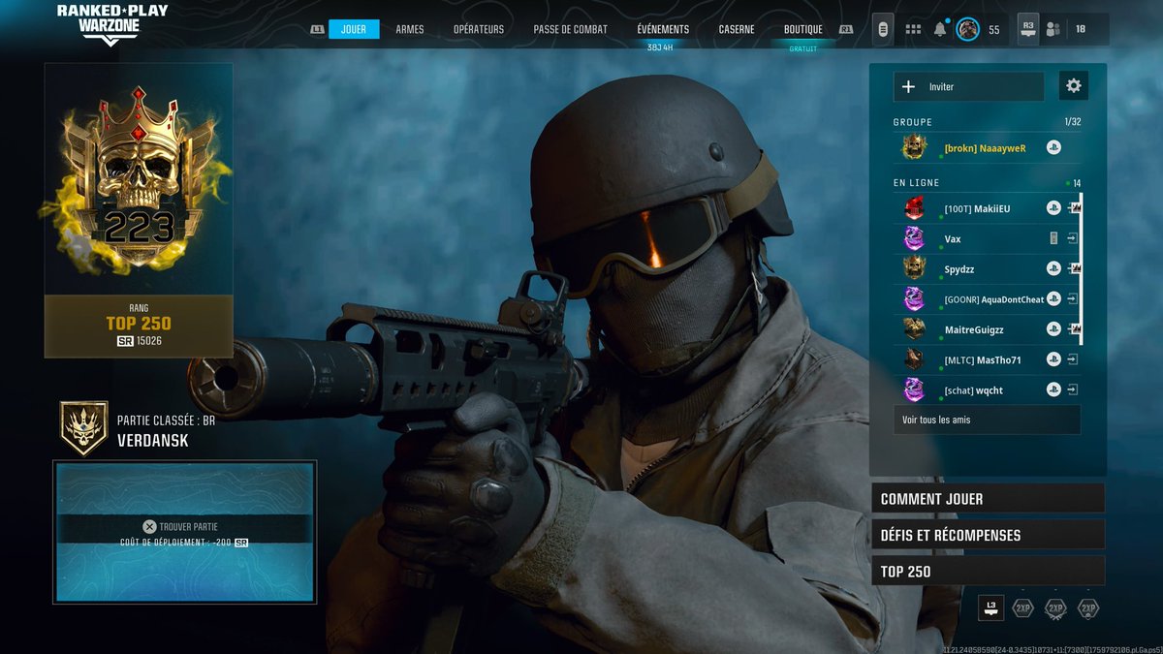Click Voir tous les amis
The image size is (1163, 654).
coord(987,420)
